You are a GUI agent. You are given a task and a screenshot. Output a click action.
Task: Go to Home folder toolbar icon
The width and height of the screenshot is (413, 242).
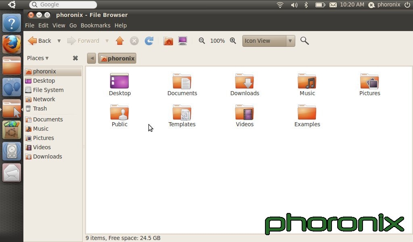tap(168, 41)
